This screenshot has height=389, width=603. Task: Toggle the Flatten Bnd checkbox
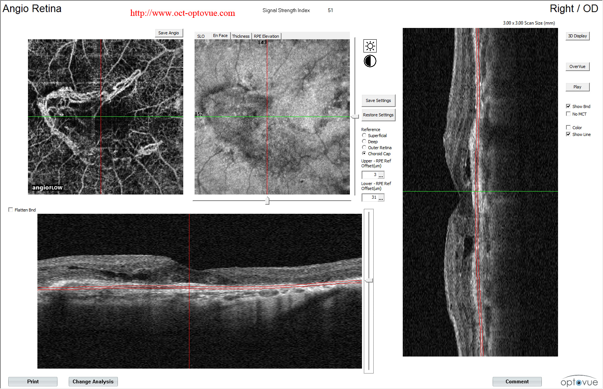coord(11,210)
